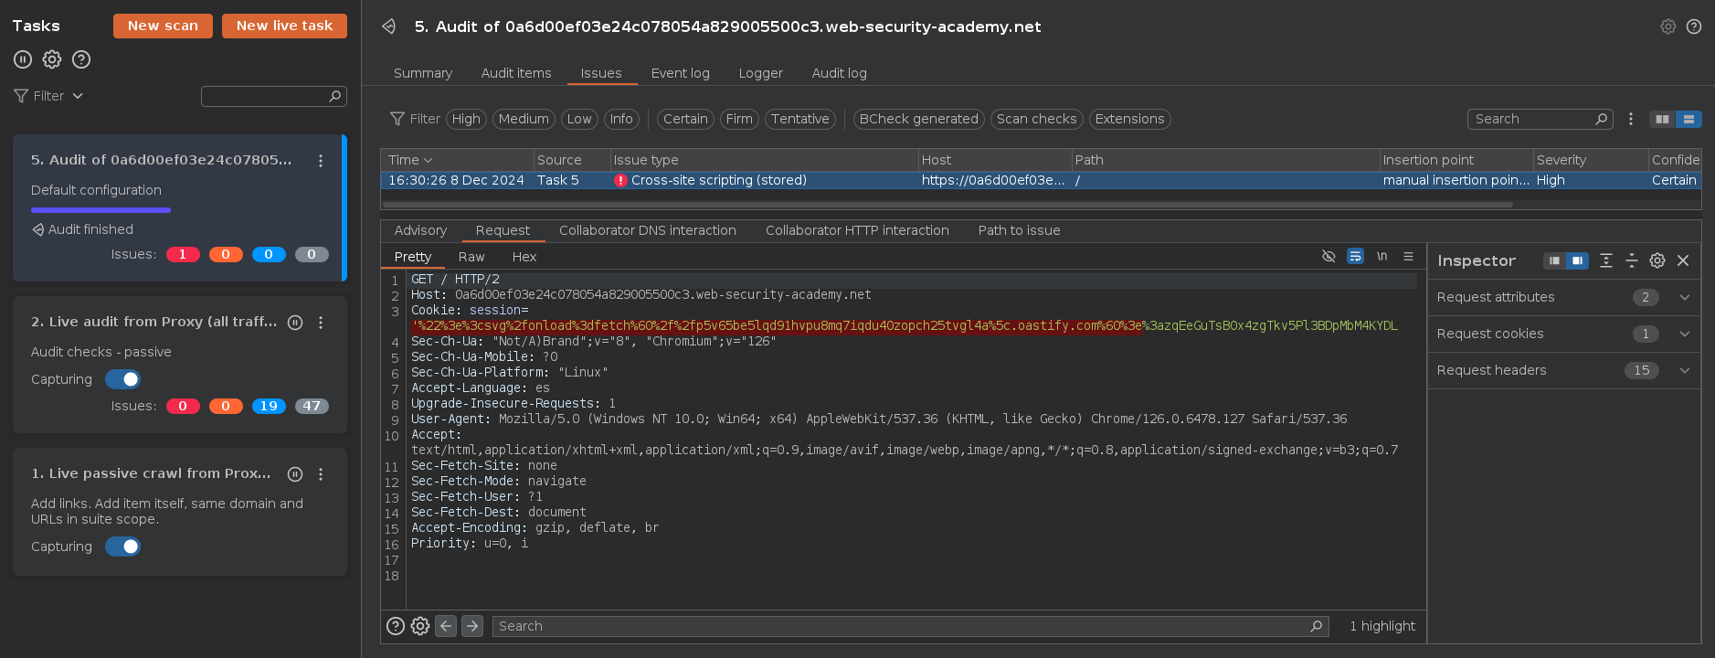Open Path to issue tab

click(x=1019, y=230)
